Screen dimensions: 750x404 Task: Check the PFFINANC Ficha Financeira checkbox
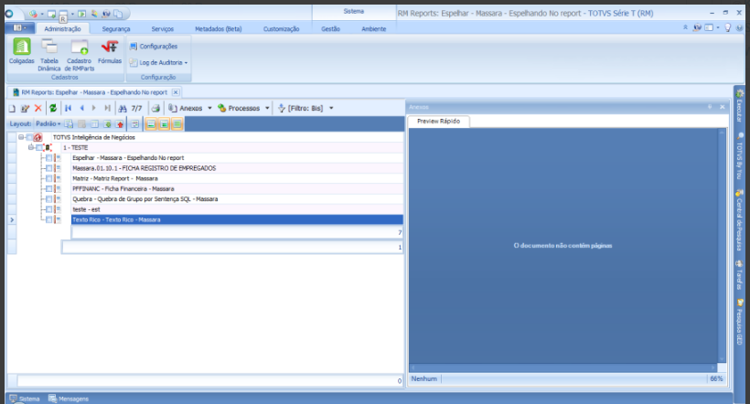48,189
